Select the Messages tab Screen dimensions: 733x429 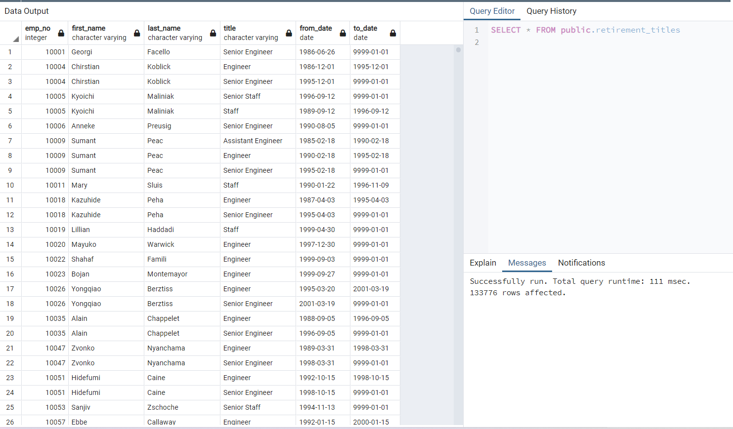coord(526,263)
